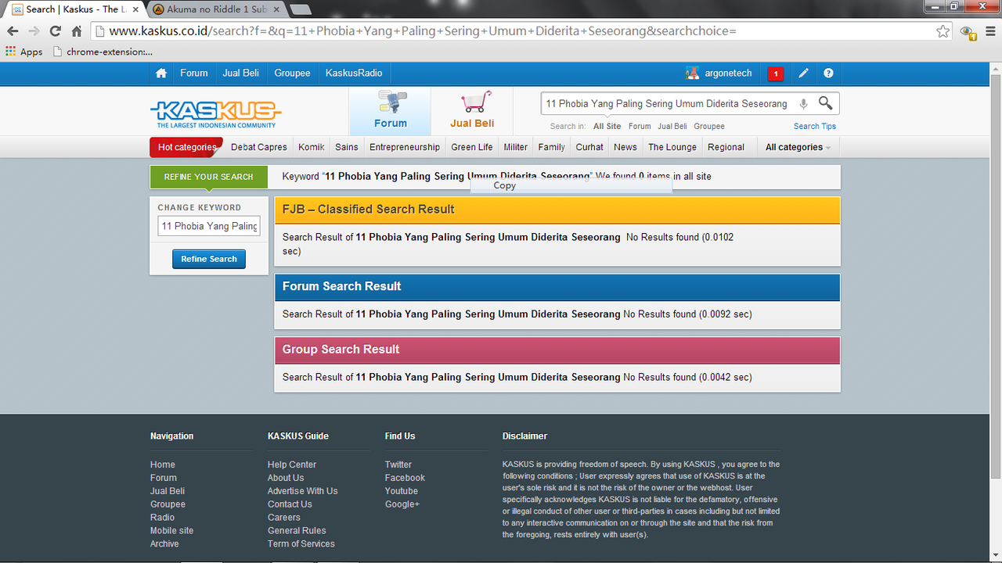Open About Us in the footer
Image resolution: width=1002 pixels, height=563 pixels.
(286, 478)
